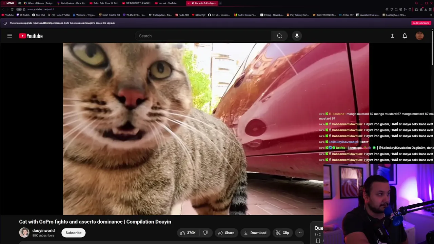The image size is (434, 244).
Task: Open the account avatar menu
Action: pyautogui.click(x=419, y=36)
